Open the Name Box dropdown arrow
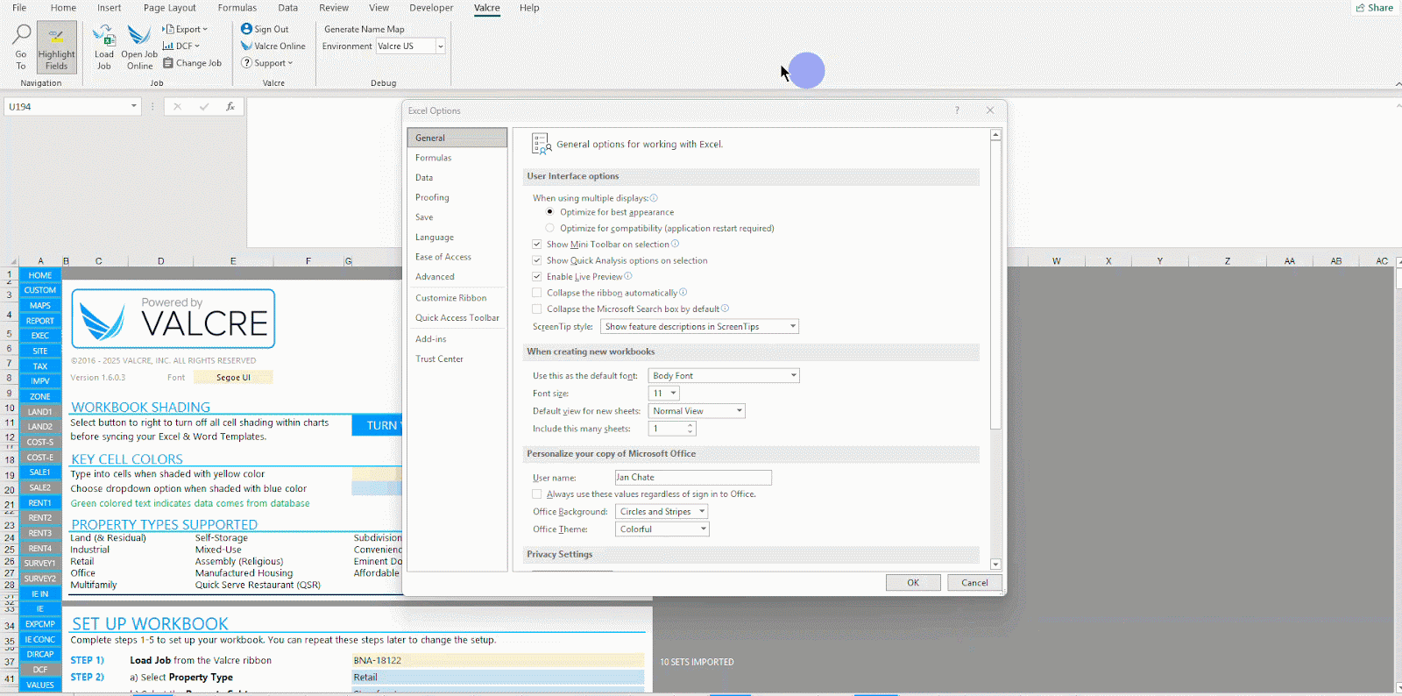1402x696 pixels. pos(134,106)
